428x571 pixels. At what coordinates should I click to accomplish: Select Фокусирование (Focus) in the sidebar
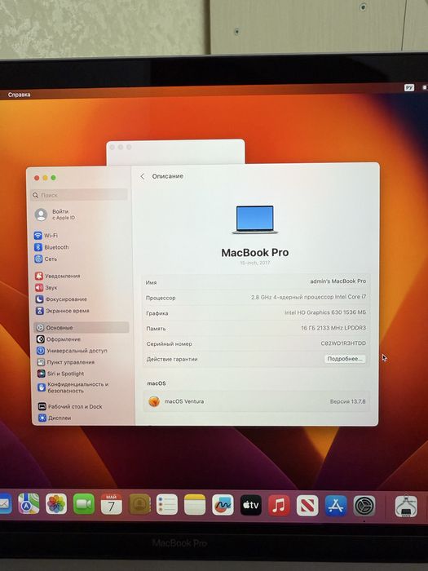[x=61, y=299]
